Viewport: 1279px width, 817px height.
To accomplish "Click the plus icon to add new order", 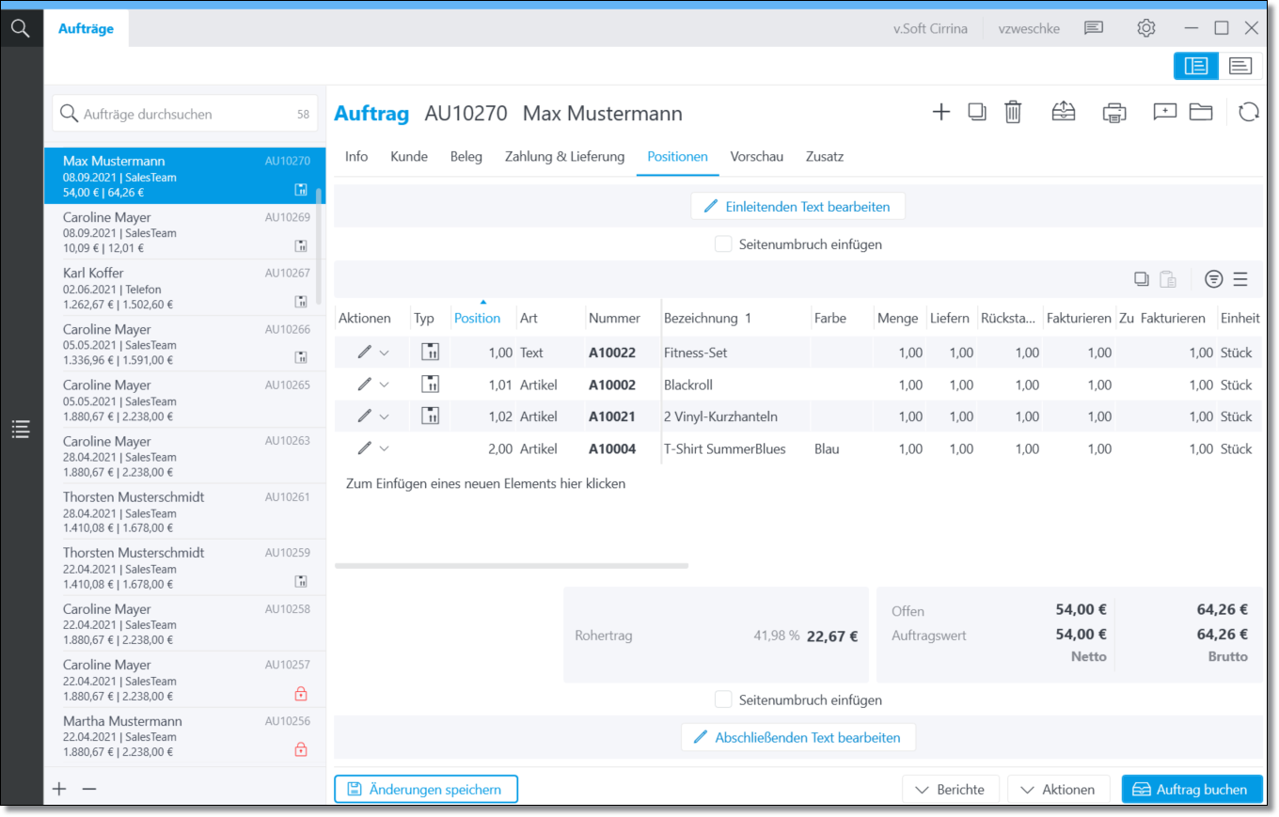I will click(x=940, y=112).
